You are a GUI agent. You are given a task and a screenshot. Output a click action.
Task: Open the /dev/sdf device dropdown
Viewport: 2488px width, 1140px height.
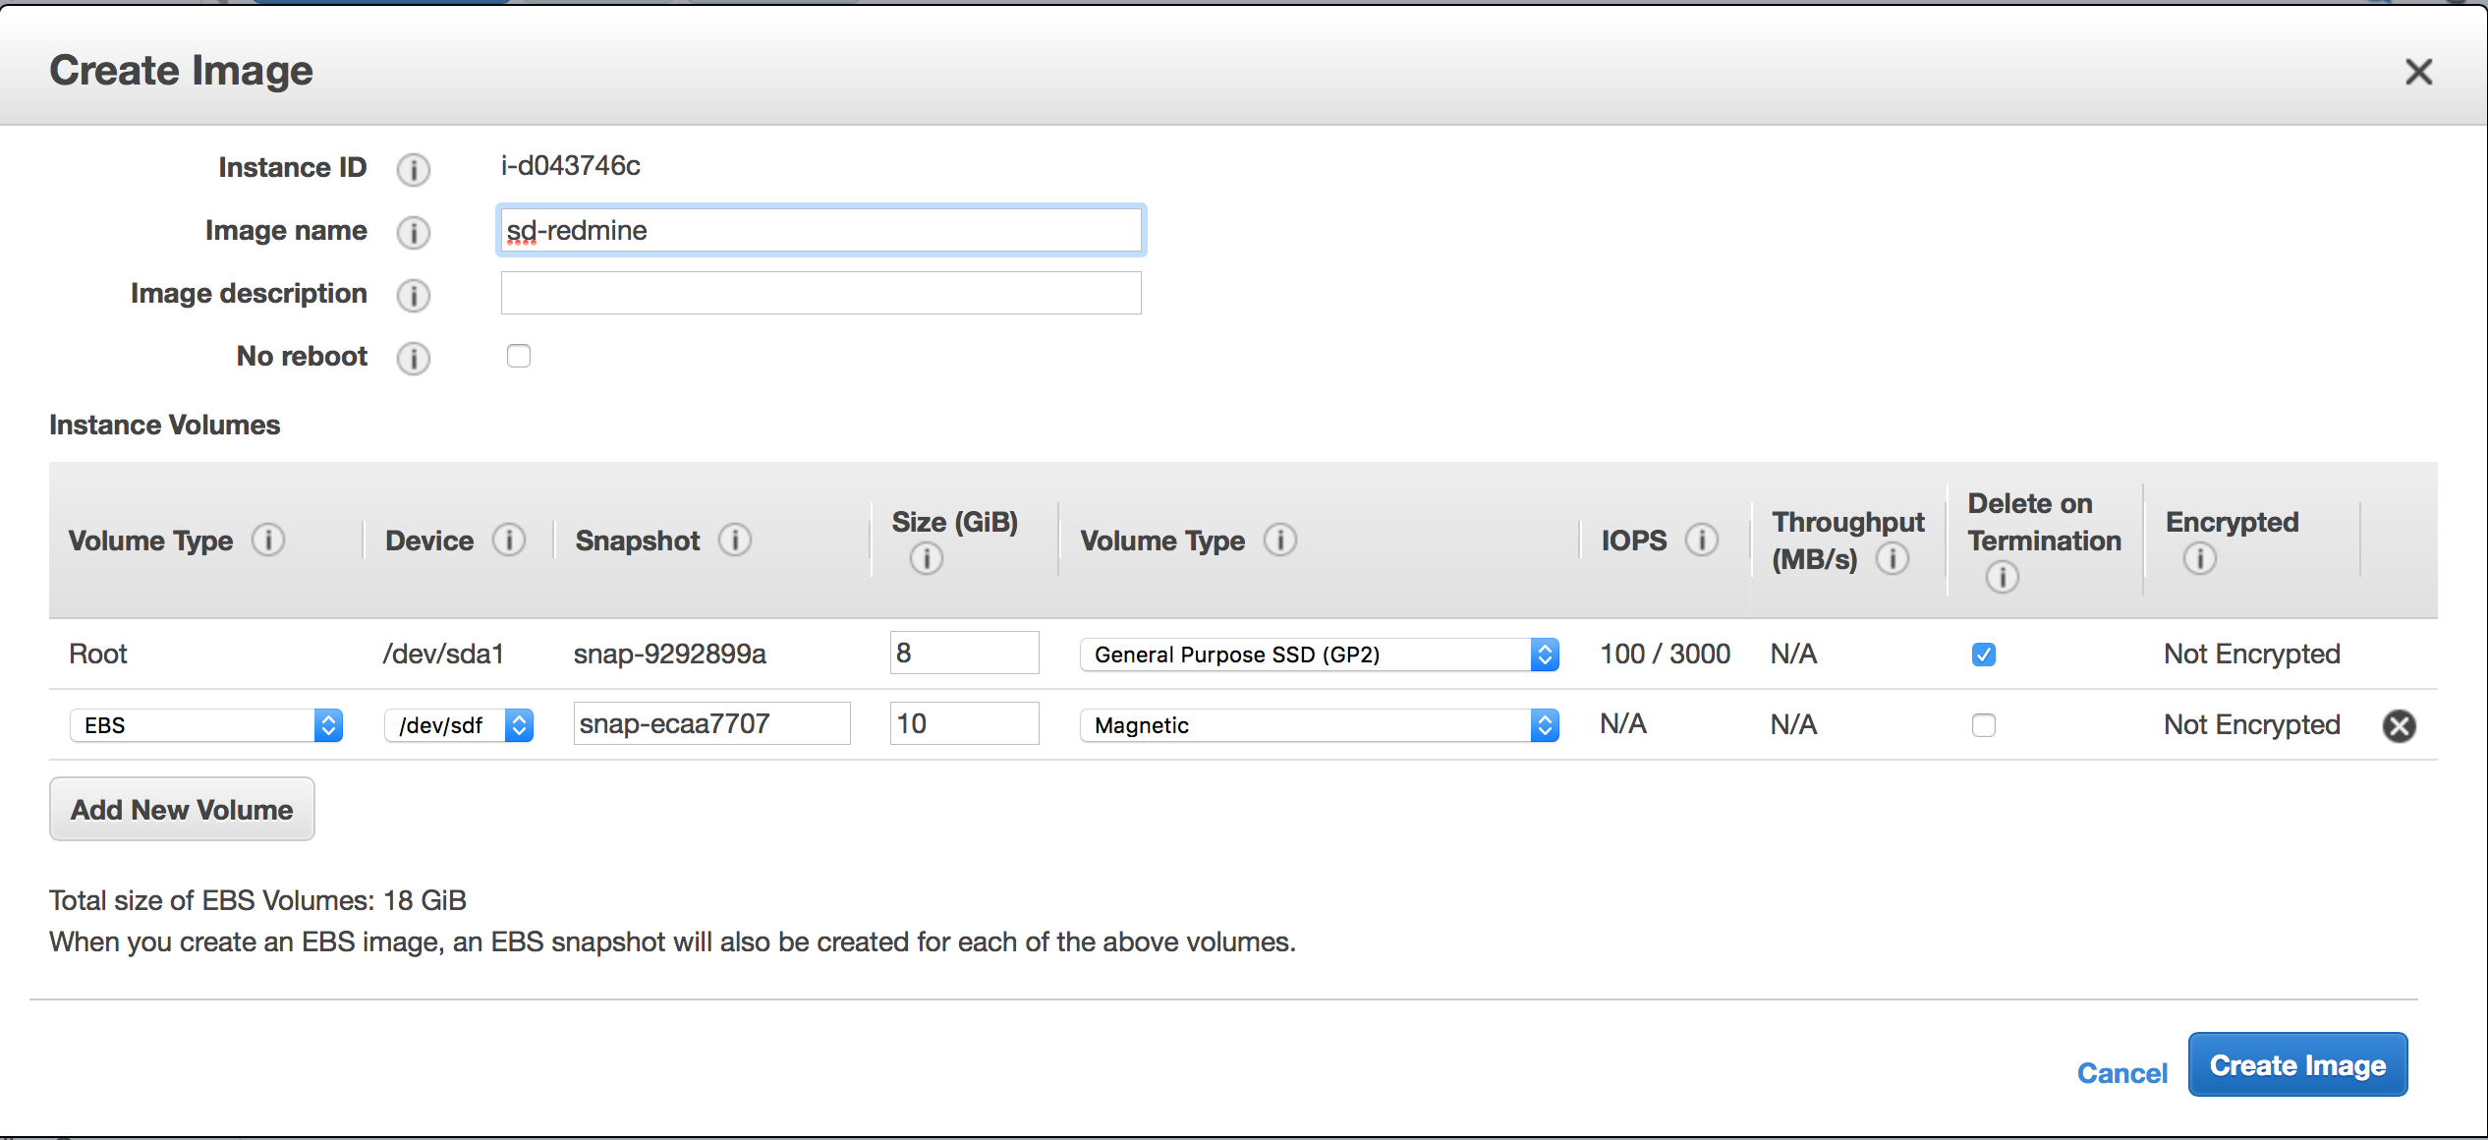tap(459, 725)
